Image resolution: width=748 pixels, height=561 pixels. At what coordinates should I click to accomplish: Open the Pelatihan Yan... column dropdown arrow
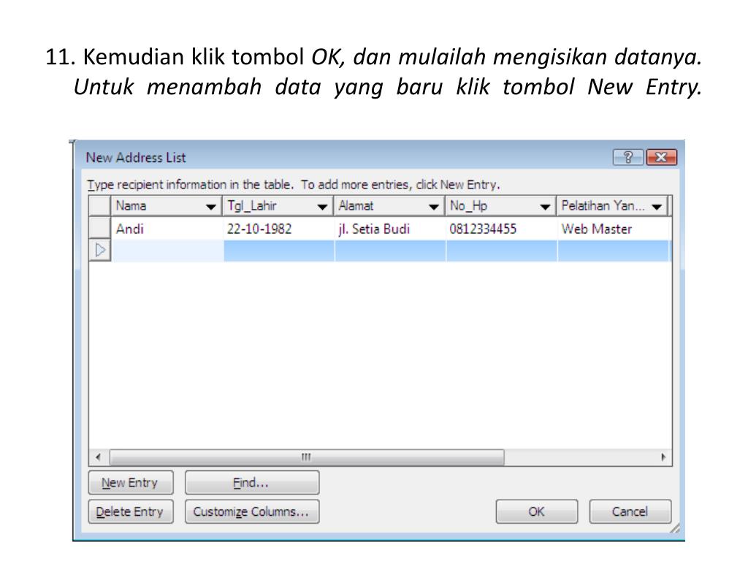point(657,207)
